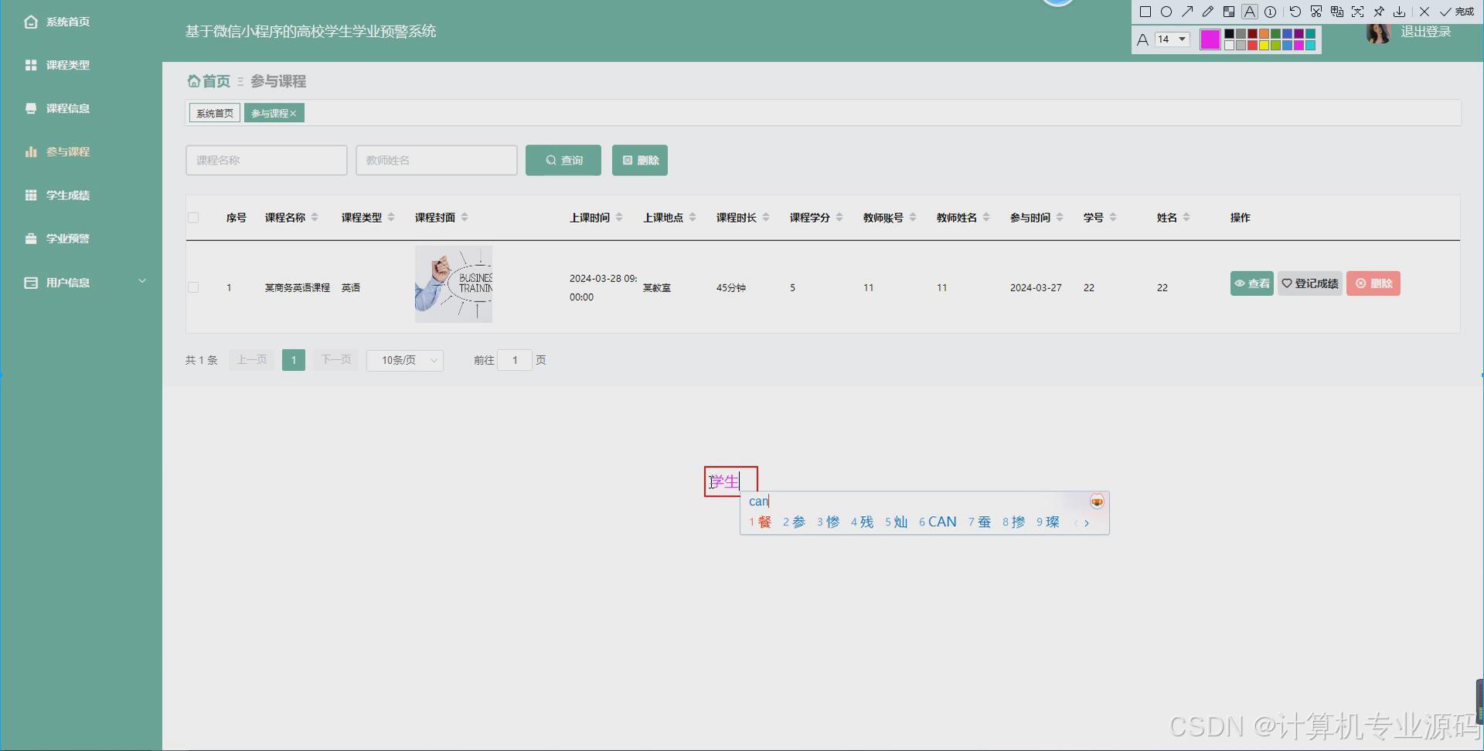
Task: Select the mosaic blur tool
Action: [x=1229, y=12]
